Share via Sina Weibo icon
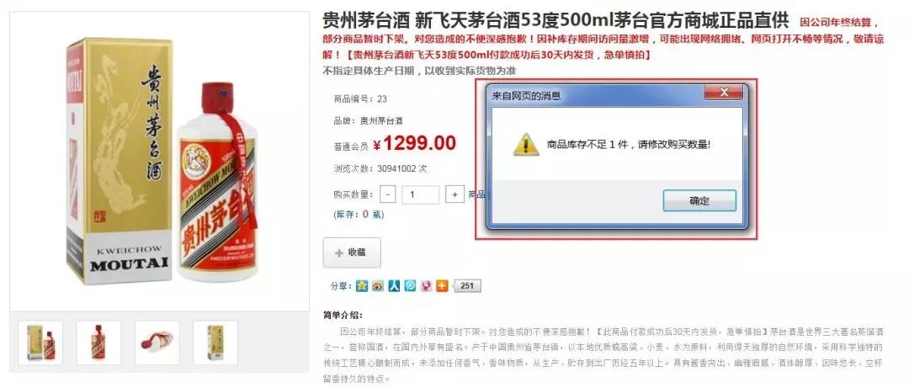909x388 pixels. pos(378,285)
